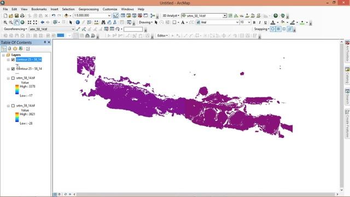Screen dimensions: 350x197
Task: Print the map
Action: pos(22,16)
